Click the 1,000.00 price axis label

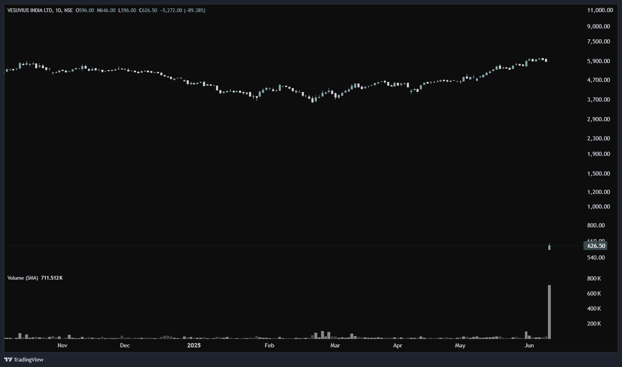click(599, 206)
